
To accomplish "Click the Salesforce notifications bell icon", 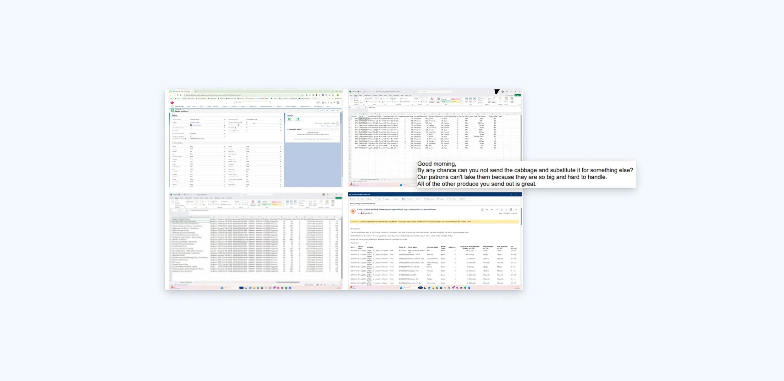I will 334,102.
